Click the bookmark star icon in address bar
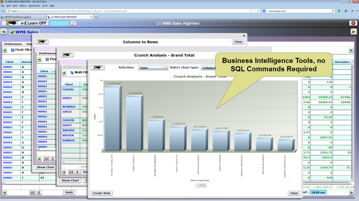 [252, 11]
